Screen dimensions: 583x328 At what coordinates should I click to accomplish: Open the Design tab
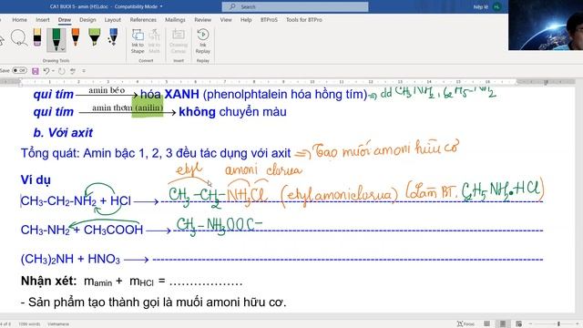tap(87, 20)
